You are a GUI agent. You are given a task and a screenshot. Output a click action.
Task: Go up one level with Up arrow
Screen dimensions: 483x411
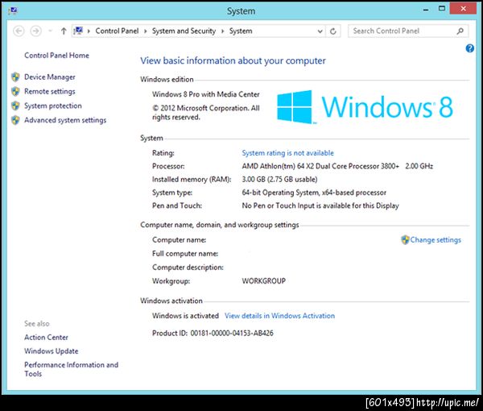[x=64, y=31]
